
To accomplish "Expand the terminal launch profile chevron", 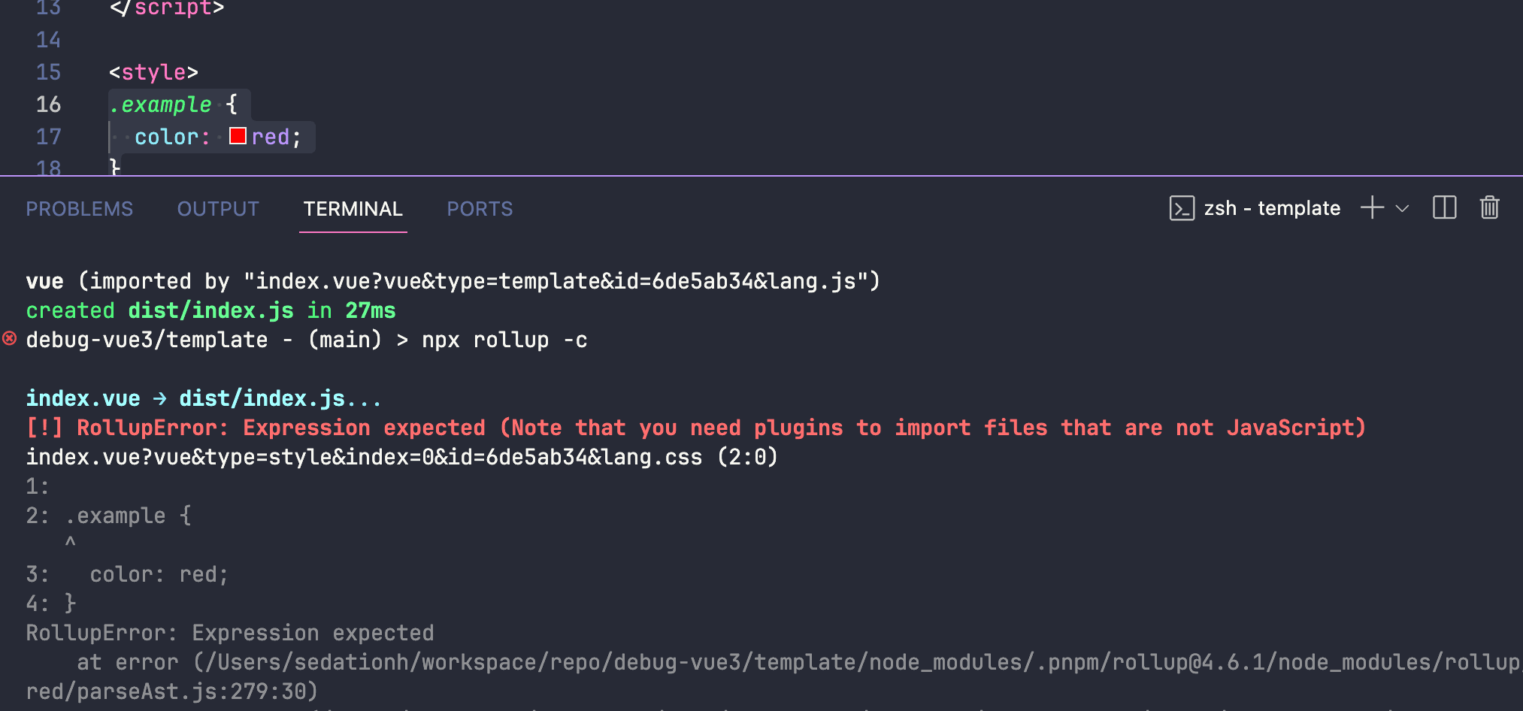I will coord(1402,208).
